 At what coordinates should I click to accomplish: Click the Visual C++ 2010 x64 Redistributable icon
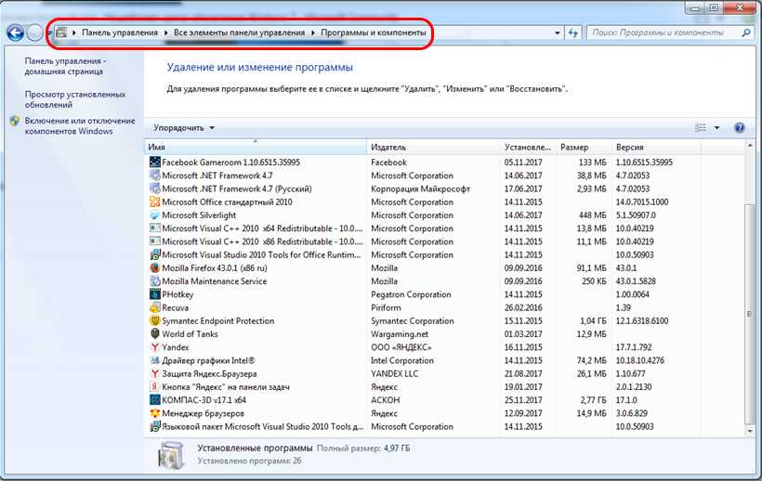pyautogui.click(x=154, y=228)
